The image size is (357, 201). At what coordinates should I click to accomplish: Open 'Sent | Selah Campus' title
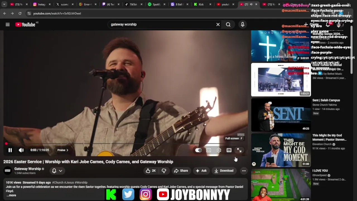point(326,100)
